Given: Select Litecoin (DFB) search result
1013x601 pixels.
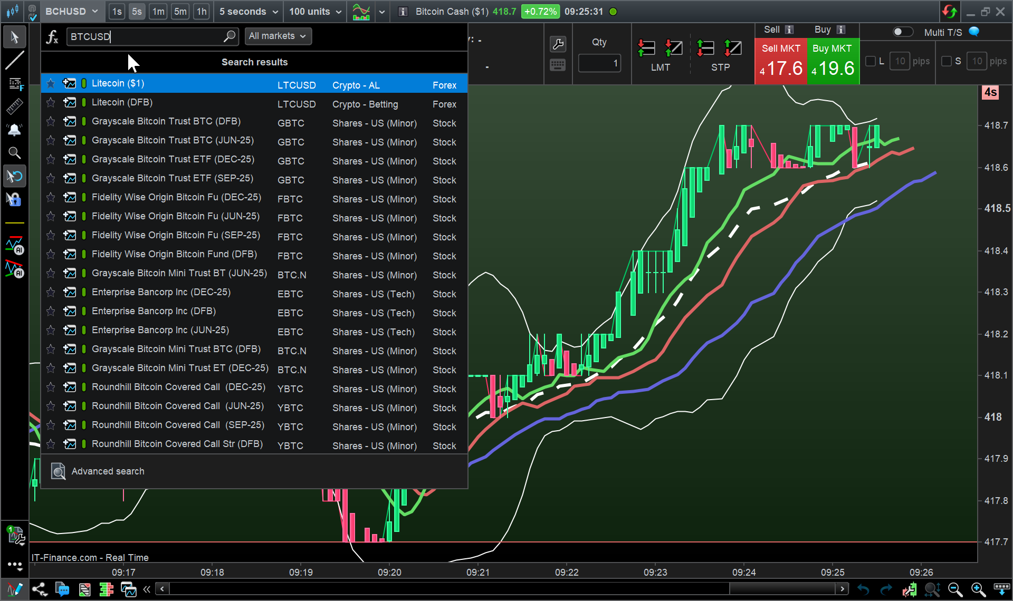Looking at the screenshot, I should pyautogui.click(x=122, y=102).
